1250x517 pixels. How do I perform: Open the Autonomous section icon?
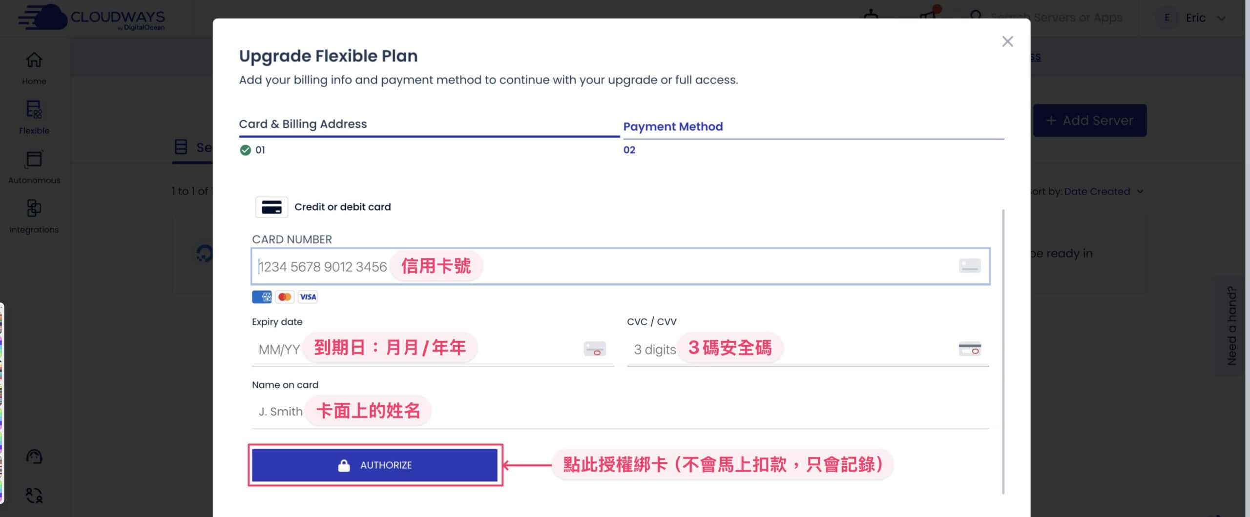(x=34, y=159)
